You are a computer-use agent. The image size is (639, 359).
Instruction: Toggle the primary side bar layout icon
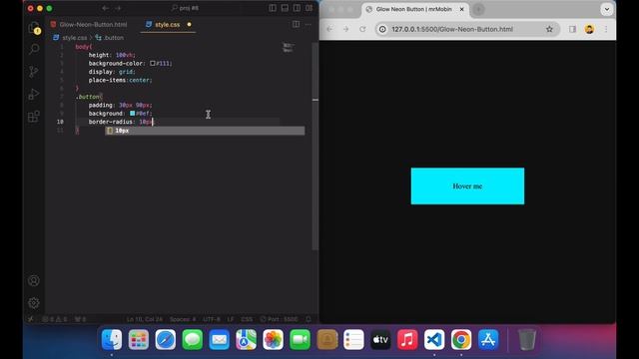coord(273,8)
